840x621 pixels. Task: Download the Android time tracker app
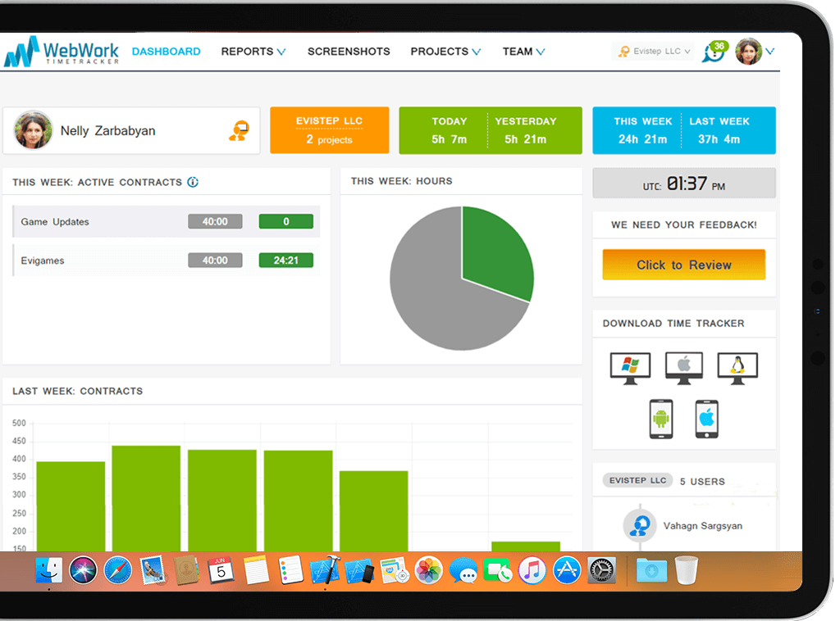[x=661, y=419]
